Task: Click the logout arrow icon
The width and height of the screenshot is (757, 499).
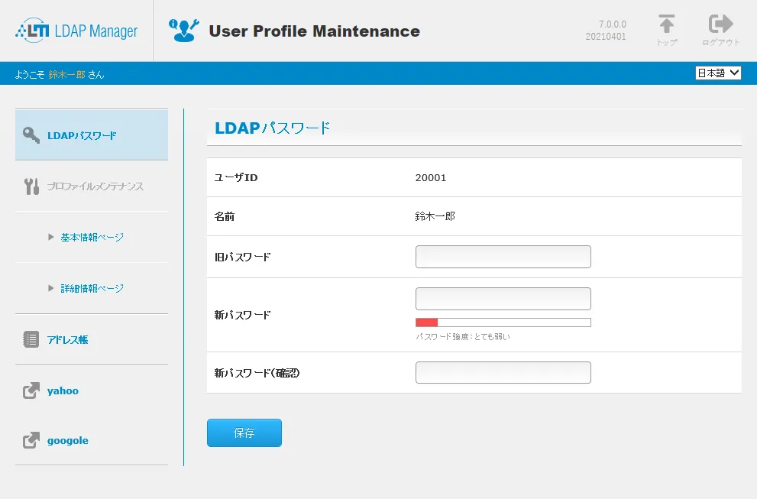Action: click(x=721, y=24)
